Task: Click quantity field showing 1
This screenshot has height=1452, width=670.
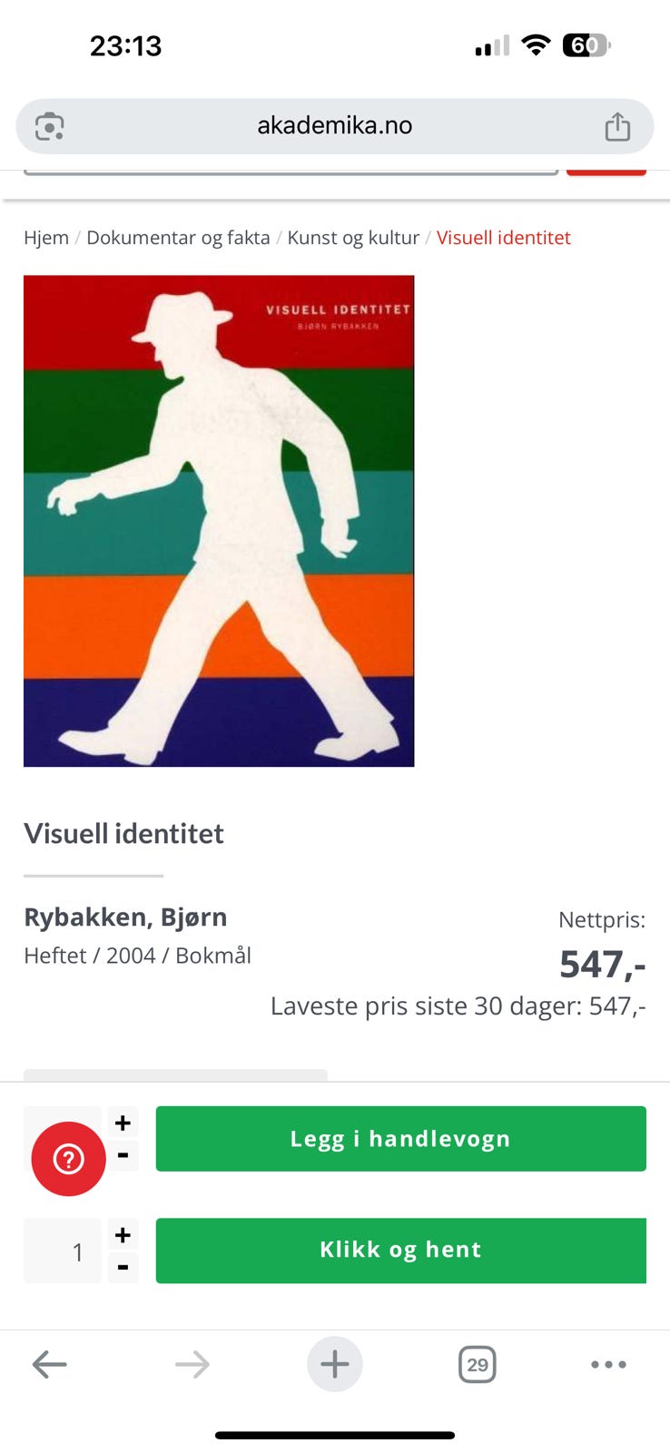Action: (x=63, y=1251)
